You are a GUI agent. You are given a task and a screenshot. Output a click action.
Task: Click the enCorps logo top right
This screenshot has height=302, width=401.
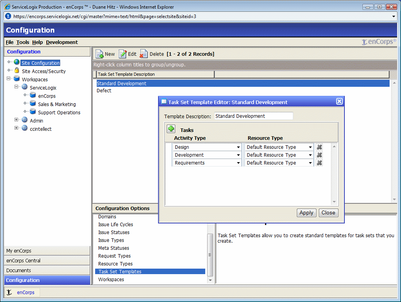pos(379,42)
